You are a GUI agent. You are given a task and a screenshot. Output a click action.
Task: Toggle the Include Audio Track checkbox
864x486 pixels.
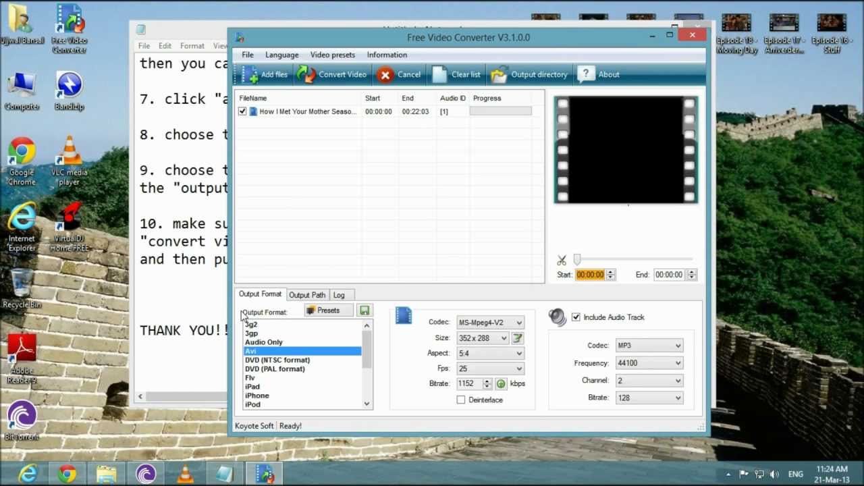(x=576, y=317)
